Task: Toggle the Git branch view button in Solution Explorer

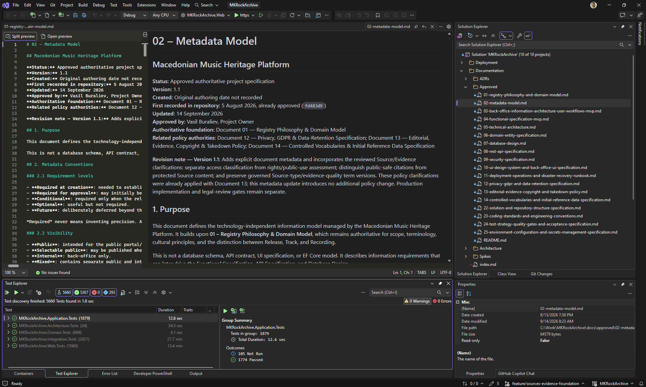Action: [504, 36]
